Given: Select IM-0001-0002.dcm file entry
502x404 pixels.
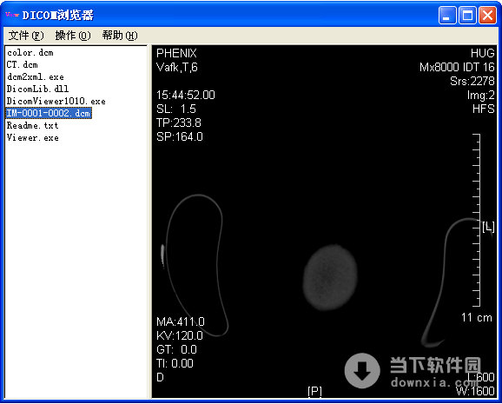Looking at the screenshot, I should point(49,113).
